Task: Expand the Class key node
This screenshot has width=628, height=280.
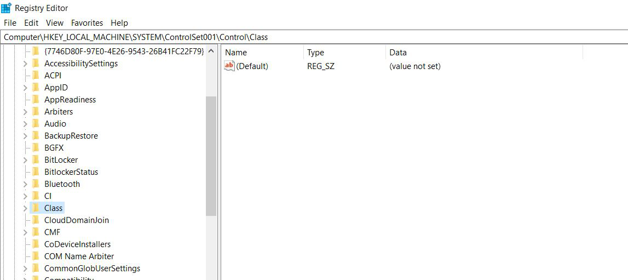Action: (x=25, y=208)
